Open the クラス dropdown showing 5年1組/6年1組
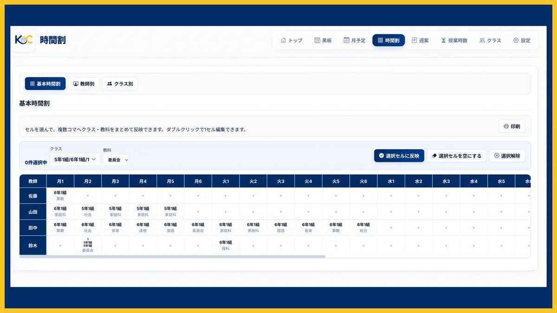The image size is (557, 313). pyautogui.click(x=75, y=159)
